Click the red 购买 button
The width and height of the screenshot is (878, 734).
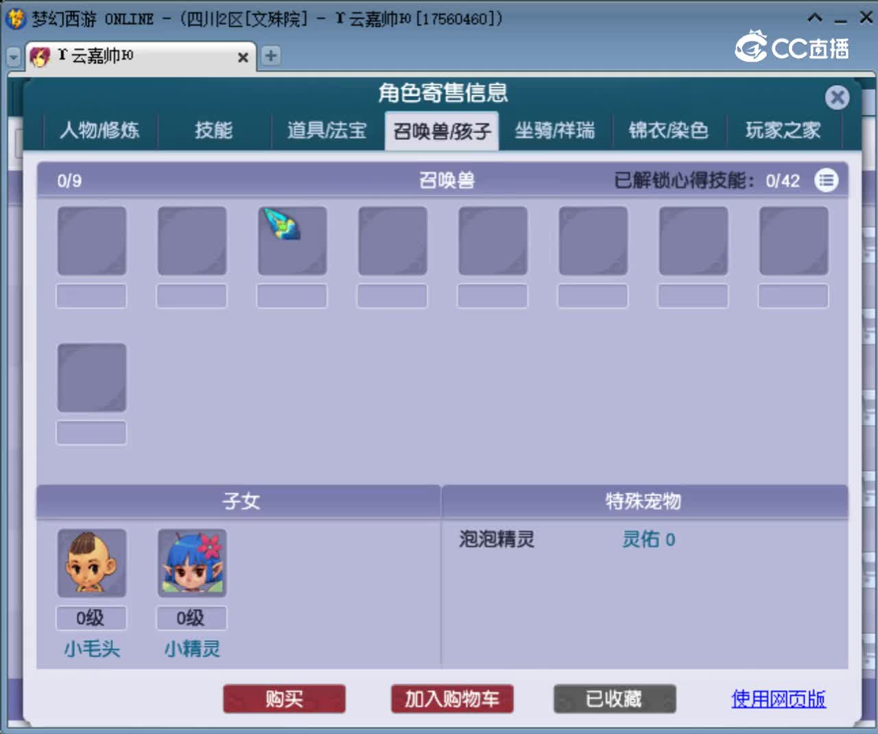(284, 699)
